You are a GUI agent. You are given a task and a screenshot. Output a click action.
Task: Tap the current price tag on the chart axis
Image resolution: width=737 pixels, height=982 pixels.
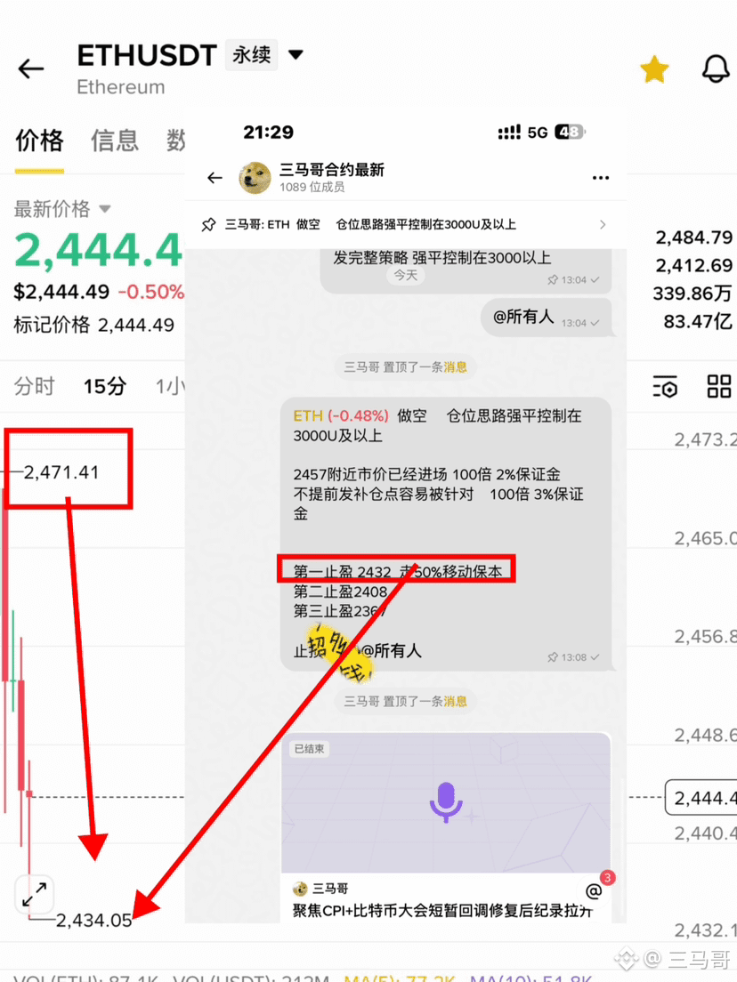(x=701, y=798)
